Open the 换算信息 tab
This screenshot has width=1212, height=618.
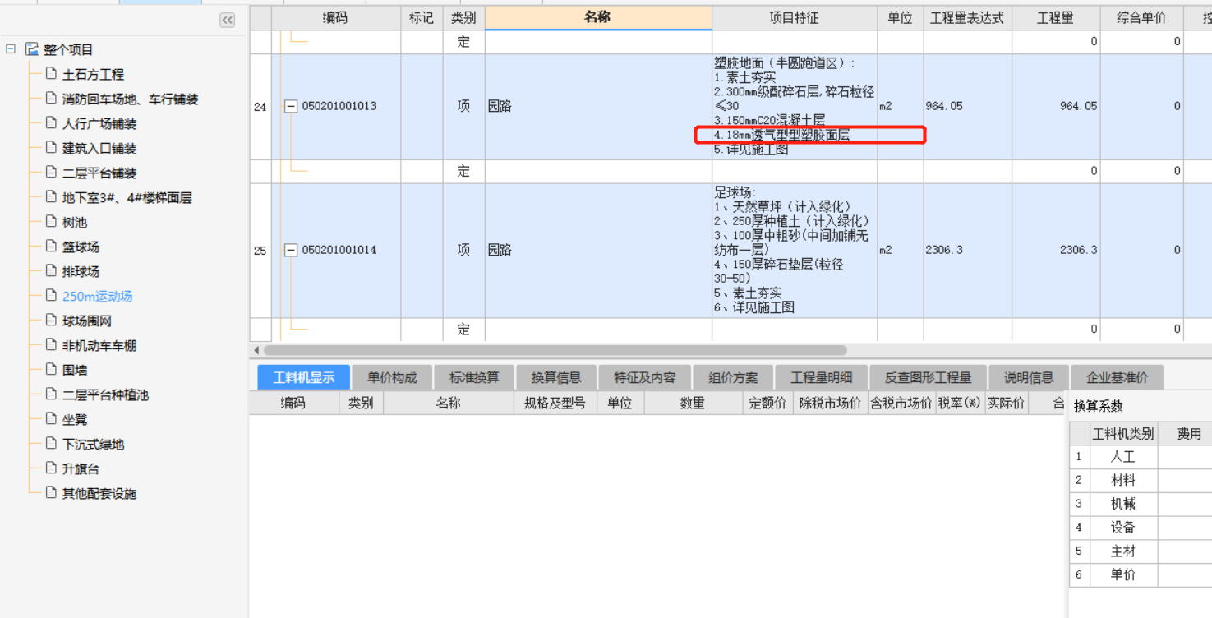point(556,378)
